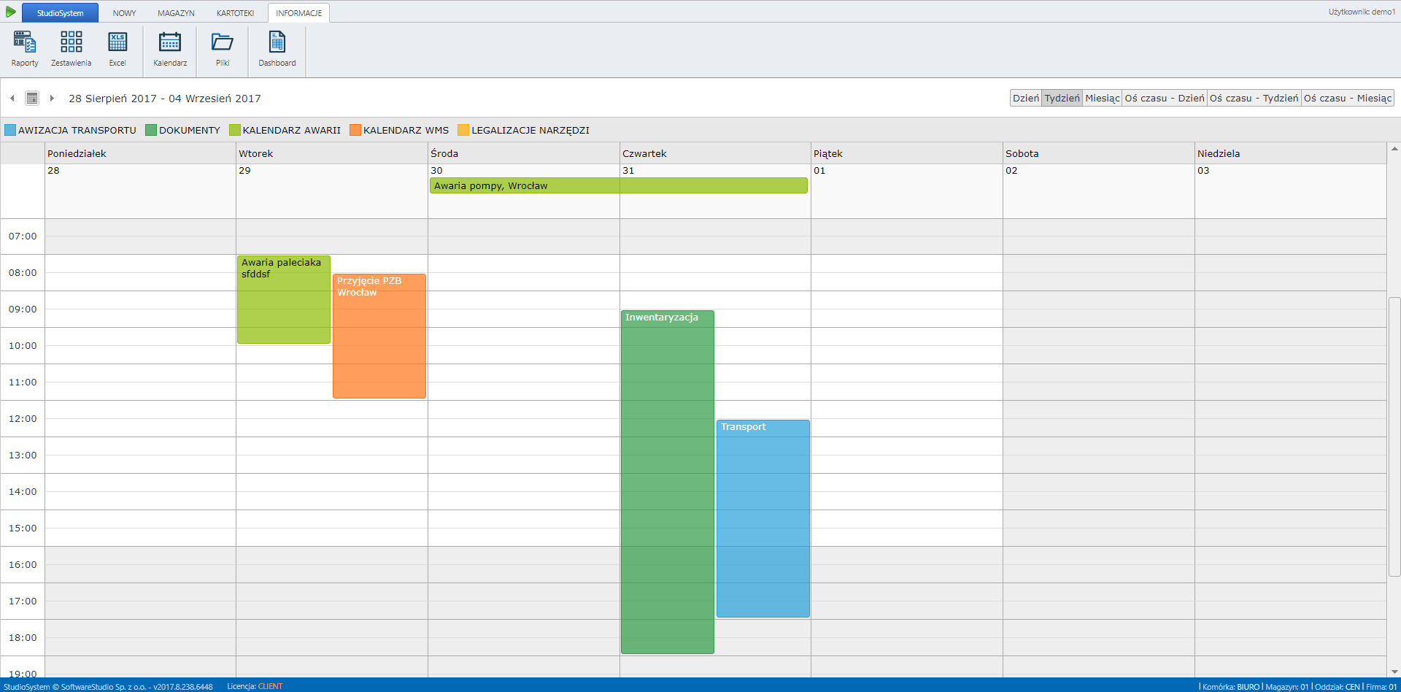Switch to the KARTOTEKI tab
1401x692 pixels.
[235, 13]
